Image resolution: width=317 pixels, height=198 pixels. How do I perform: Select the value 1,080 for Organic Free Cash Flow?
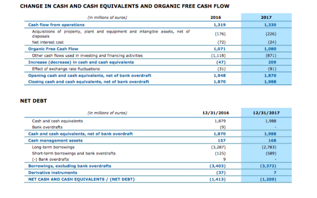(270, 49)
